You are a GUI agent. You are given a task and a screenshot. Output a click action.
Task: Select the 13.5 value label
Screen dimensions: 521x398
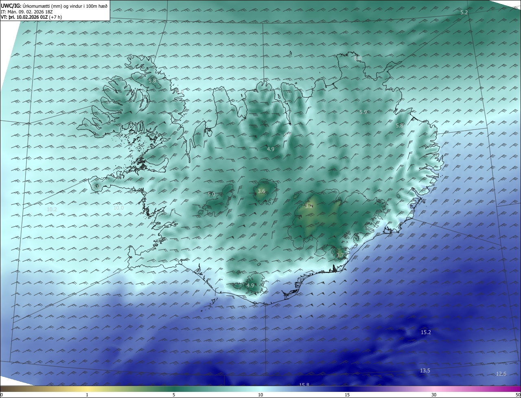[425, 370]
